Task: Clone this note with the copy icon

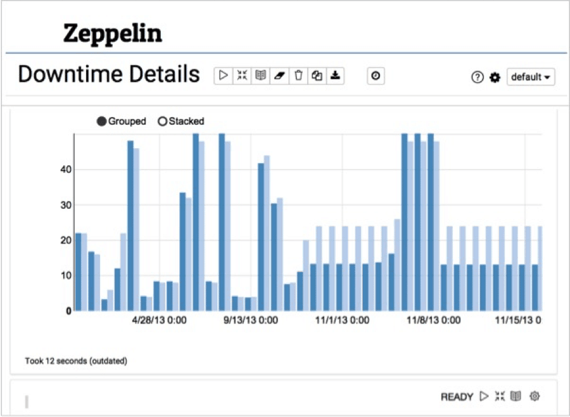Action: coord(317,75)
